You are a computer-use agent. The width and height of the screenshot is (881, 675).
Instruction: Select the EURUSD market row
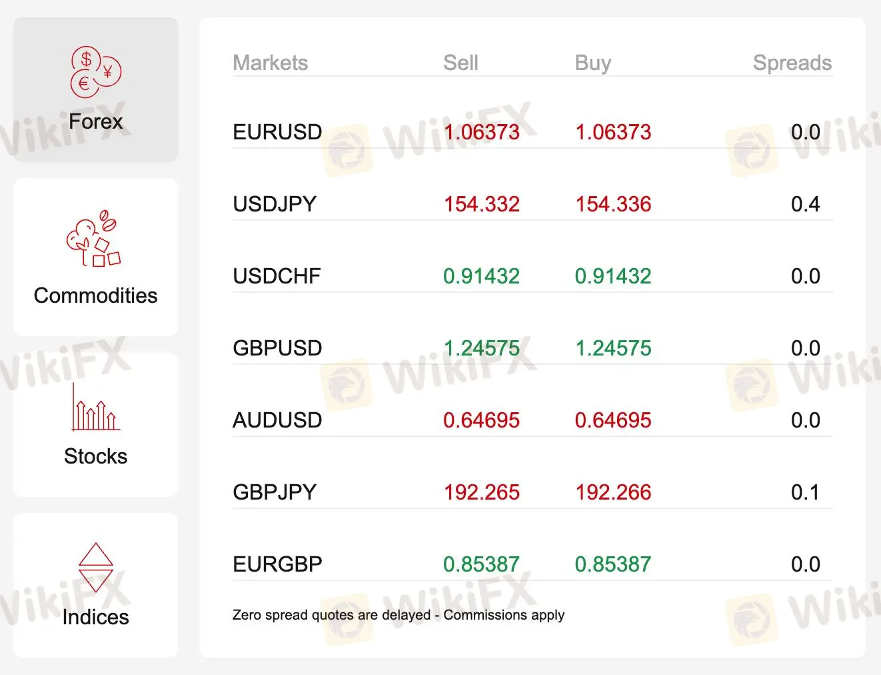point(277,132)
